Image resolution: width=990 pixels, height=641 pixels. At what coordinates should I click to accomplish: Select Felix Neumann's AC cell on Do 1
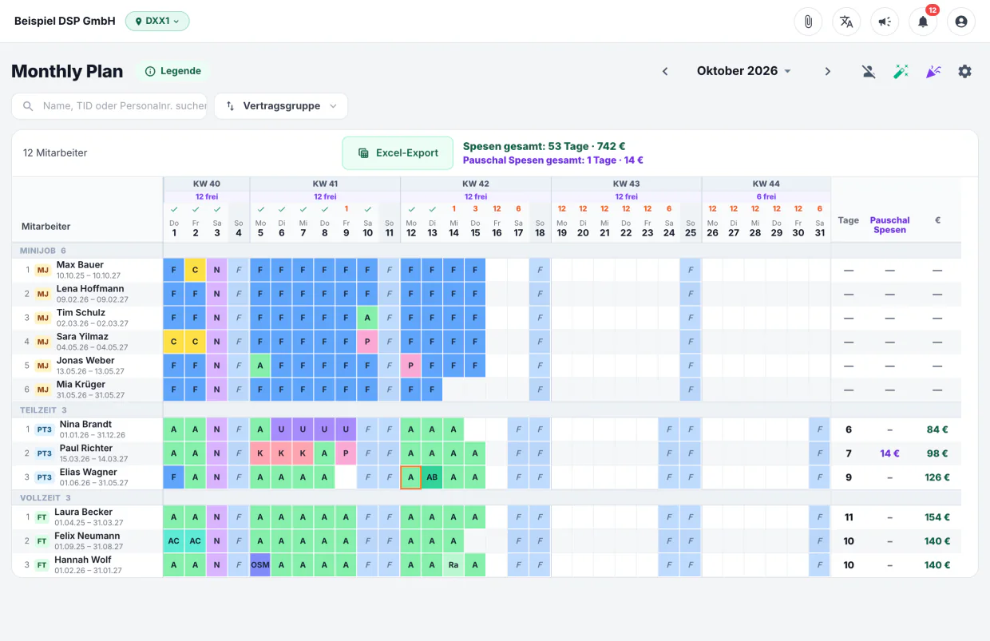(x=174, y=541)
